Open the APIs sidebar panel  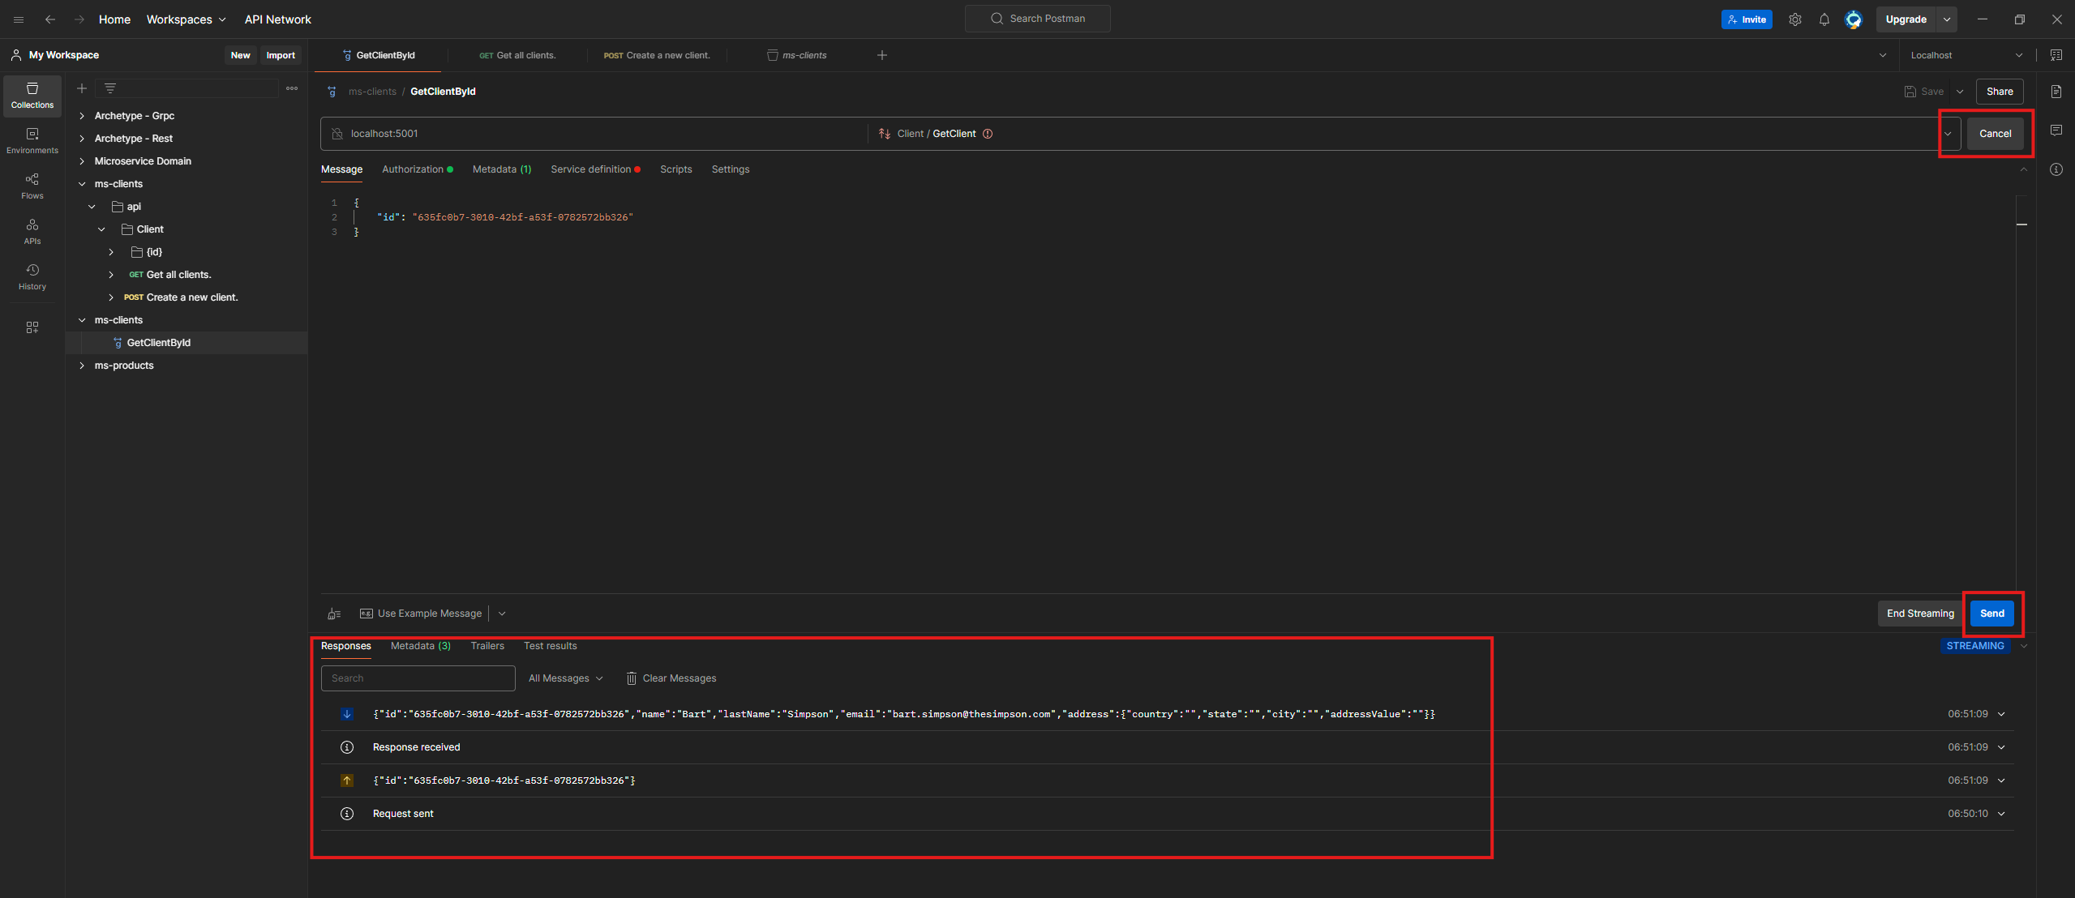point(32,232)
